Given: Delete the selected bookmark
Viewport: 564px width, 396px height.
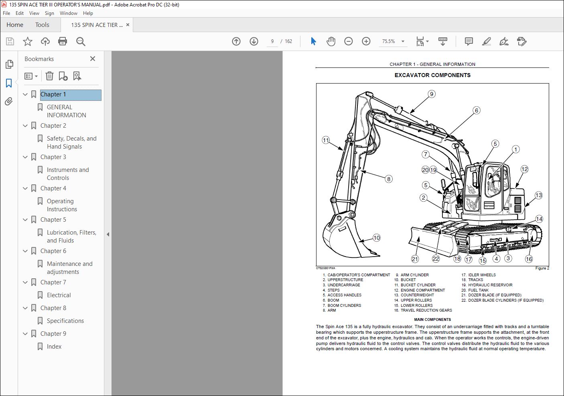Looking at the screenshot, I should coord(49,76).
